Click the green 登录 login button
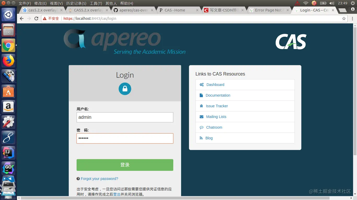This screenshot has width=357, height=200. (125, 165)
